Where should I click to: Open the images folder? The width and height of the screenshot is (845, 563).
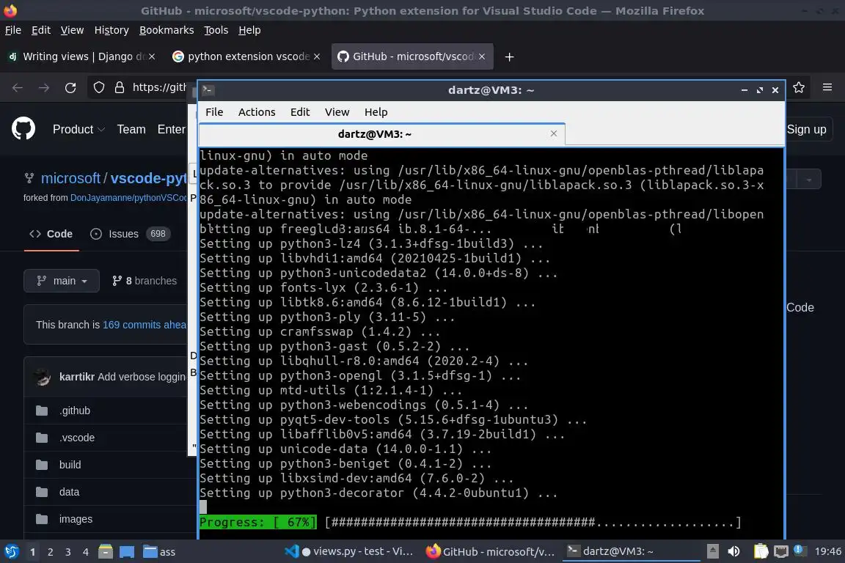coord(76,519)
